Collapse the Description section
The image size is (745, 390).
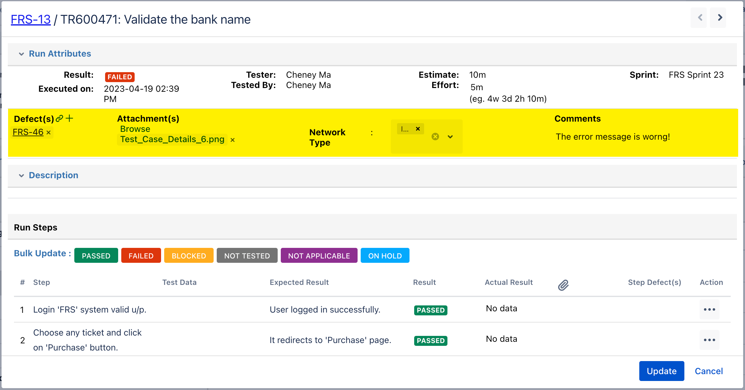21,175
